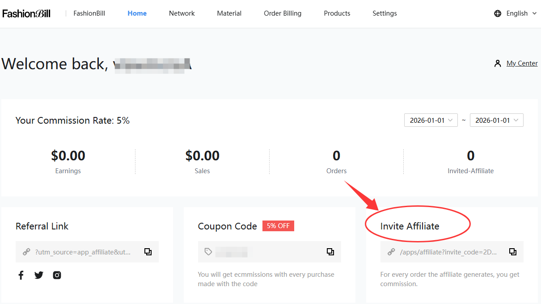
Task: Open the end date dropdown
Action: point(496,120)
